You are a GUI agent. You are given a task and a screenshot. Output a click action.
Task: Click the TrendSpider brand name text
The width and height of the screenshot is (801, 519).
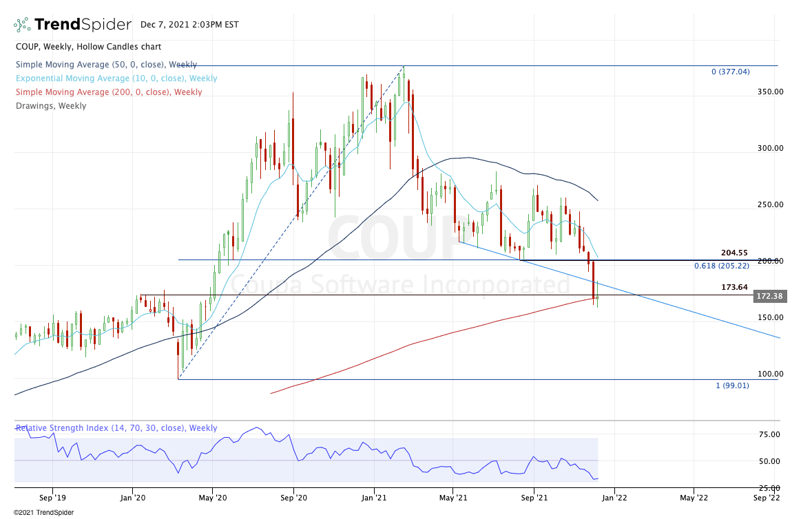pos(83,25)
